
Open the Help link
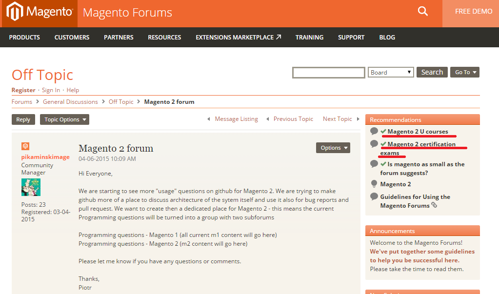click(x=73, y=90)
